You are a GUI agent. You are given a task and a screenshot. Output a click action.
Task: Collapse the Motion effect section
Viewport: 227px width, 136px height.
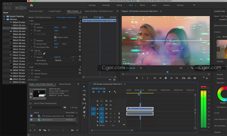point(29,24)
